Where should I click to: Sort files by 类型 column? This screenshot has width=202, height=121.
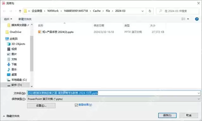coord(127,26)
